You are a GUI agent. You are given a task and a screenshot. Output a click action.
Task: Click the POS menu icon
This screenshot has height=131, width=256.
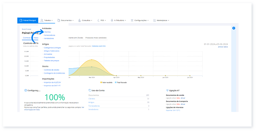[x=98, y=20]
